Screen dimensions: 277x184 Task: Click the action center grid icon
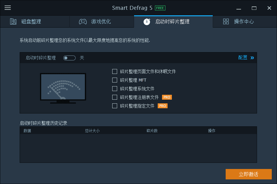coord(226,21)
